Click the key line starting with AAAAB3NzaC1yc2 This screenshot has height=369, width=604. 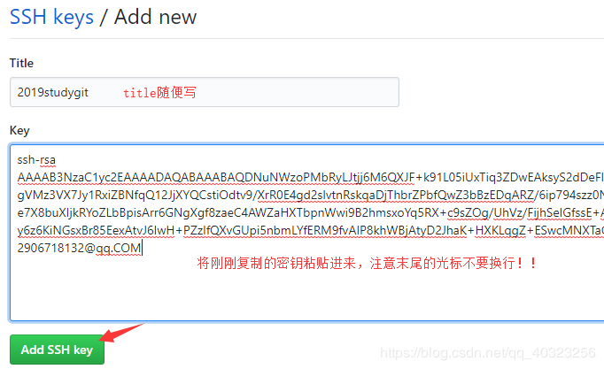311,177
